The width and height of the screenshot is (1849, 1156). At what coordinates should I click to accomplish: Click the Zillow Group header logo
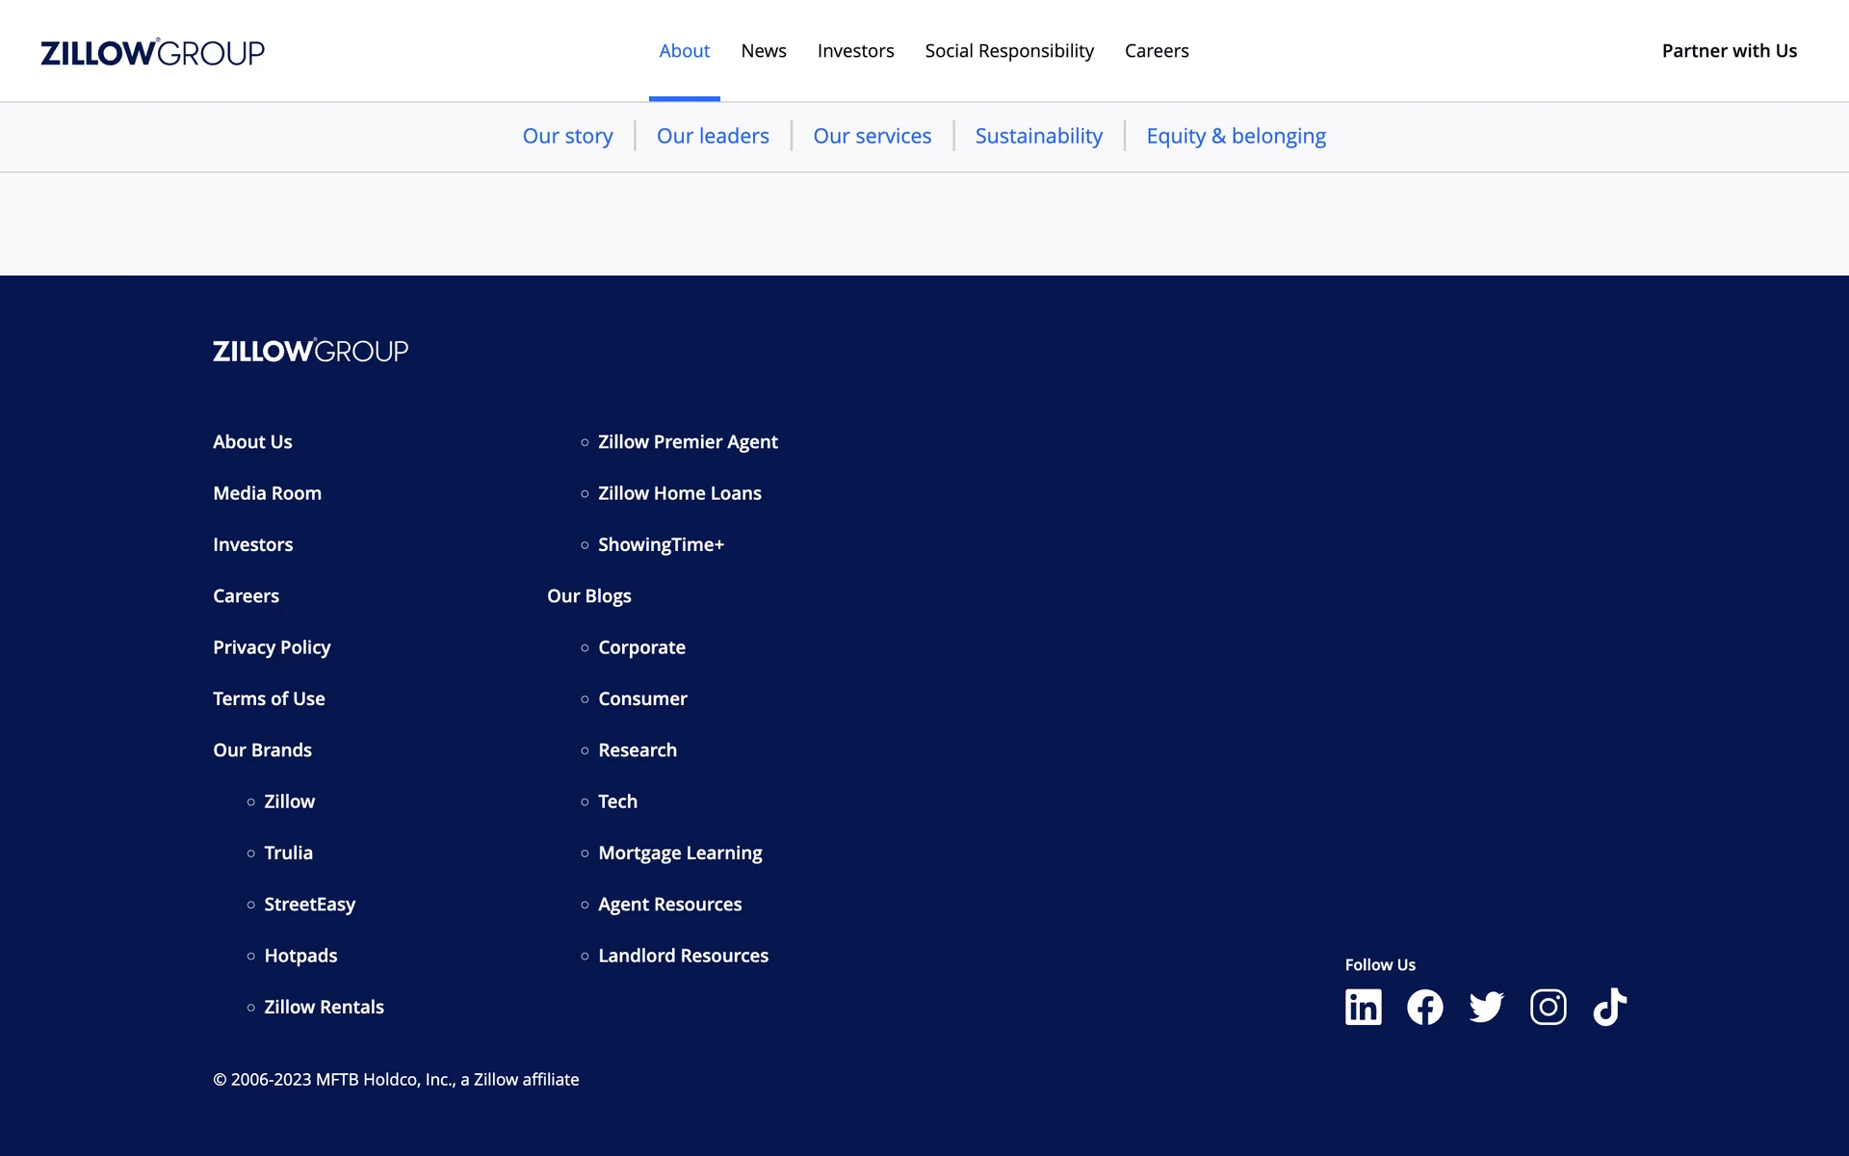(x=152, y=52)
